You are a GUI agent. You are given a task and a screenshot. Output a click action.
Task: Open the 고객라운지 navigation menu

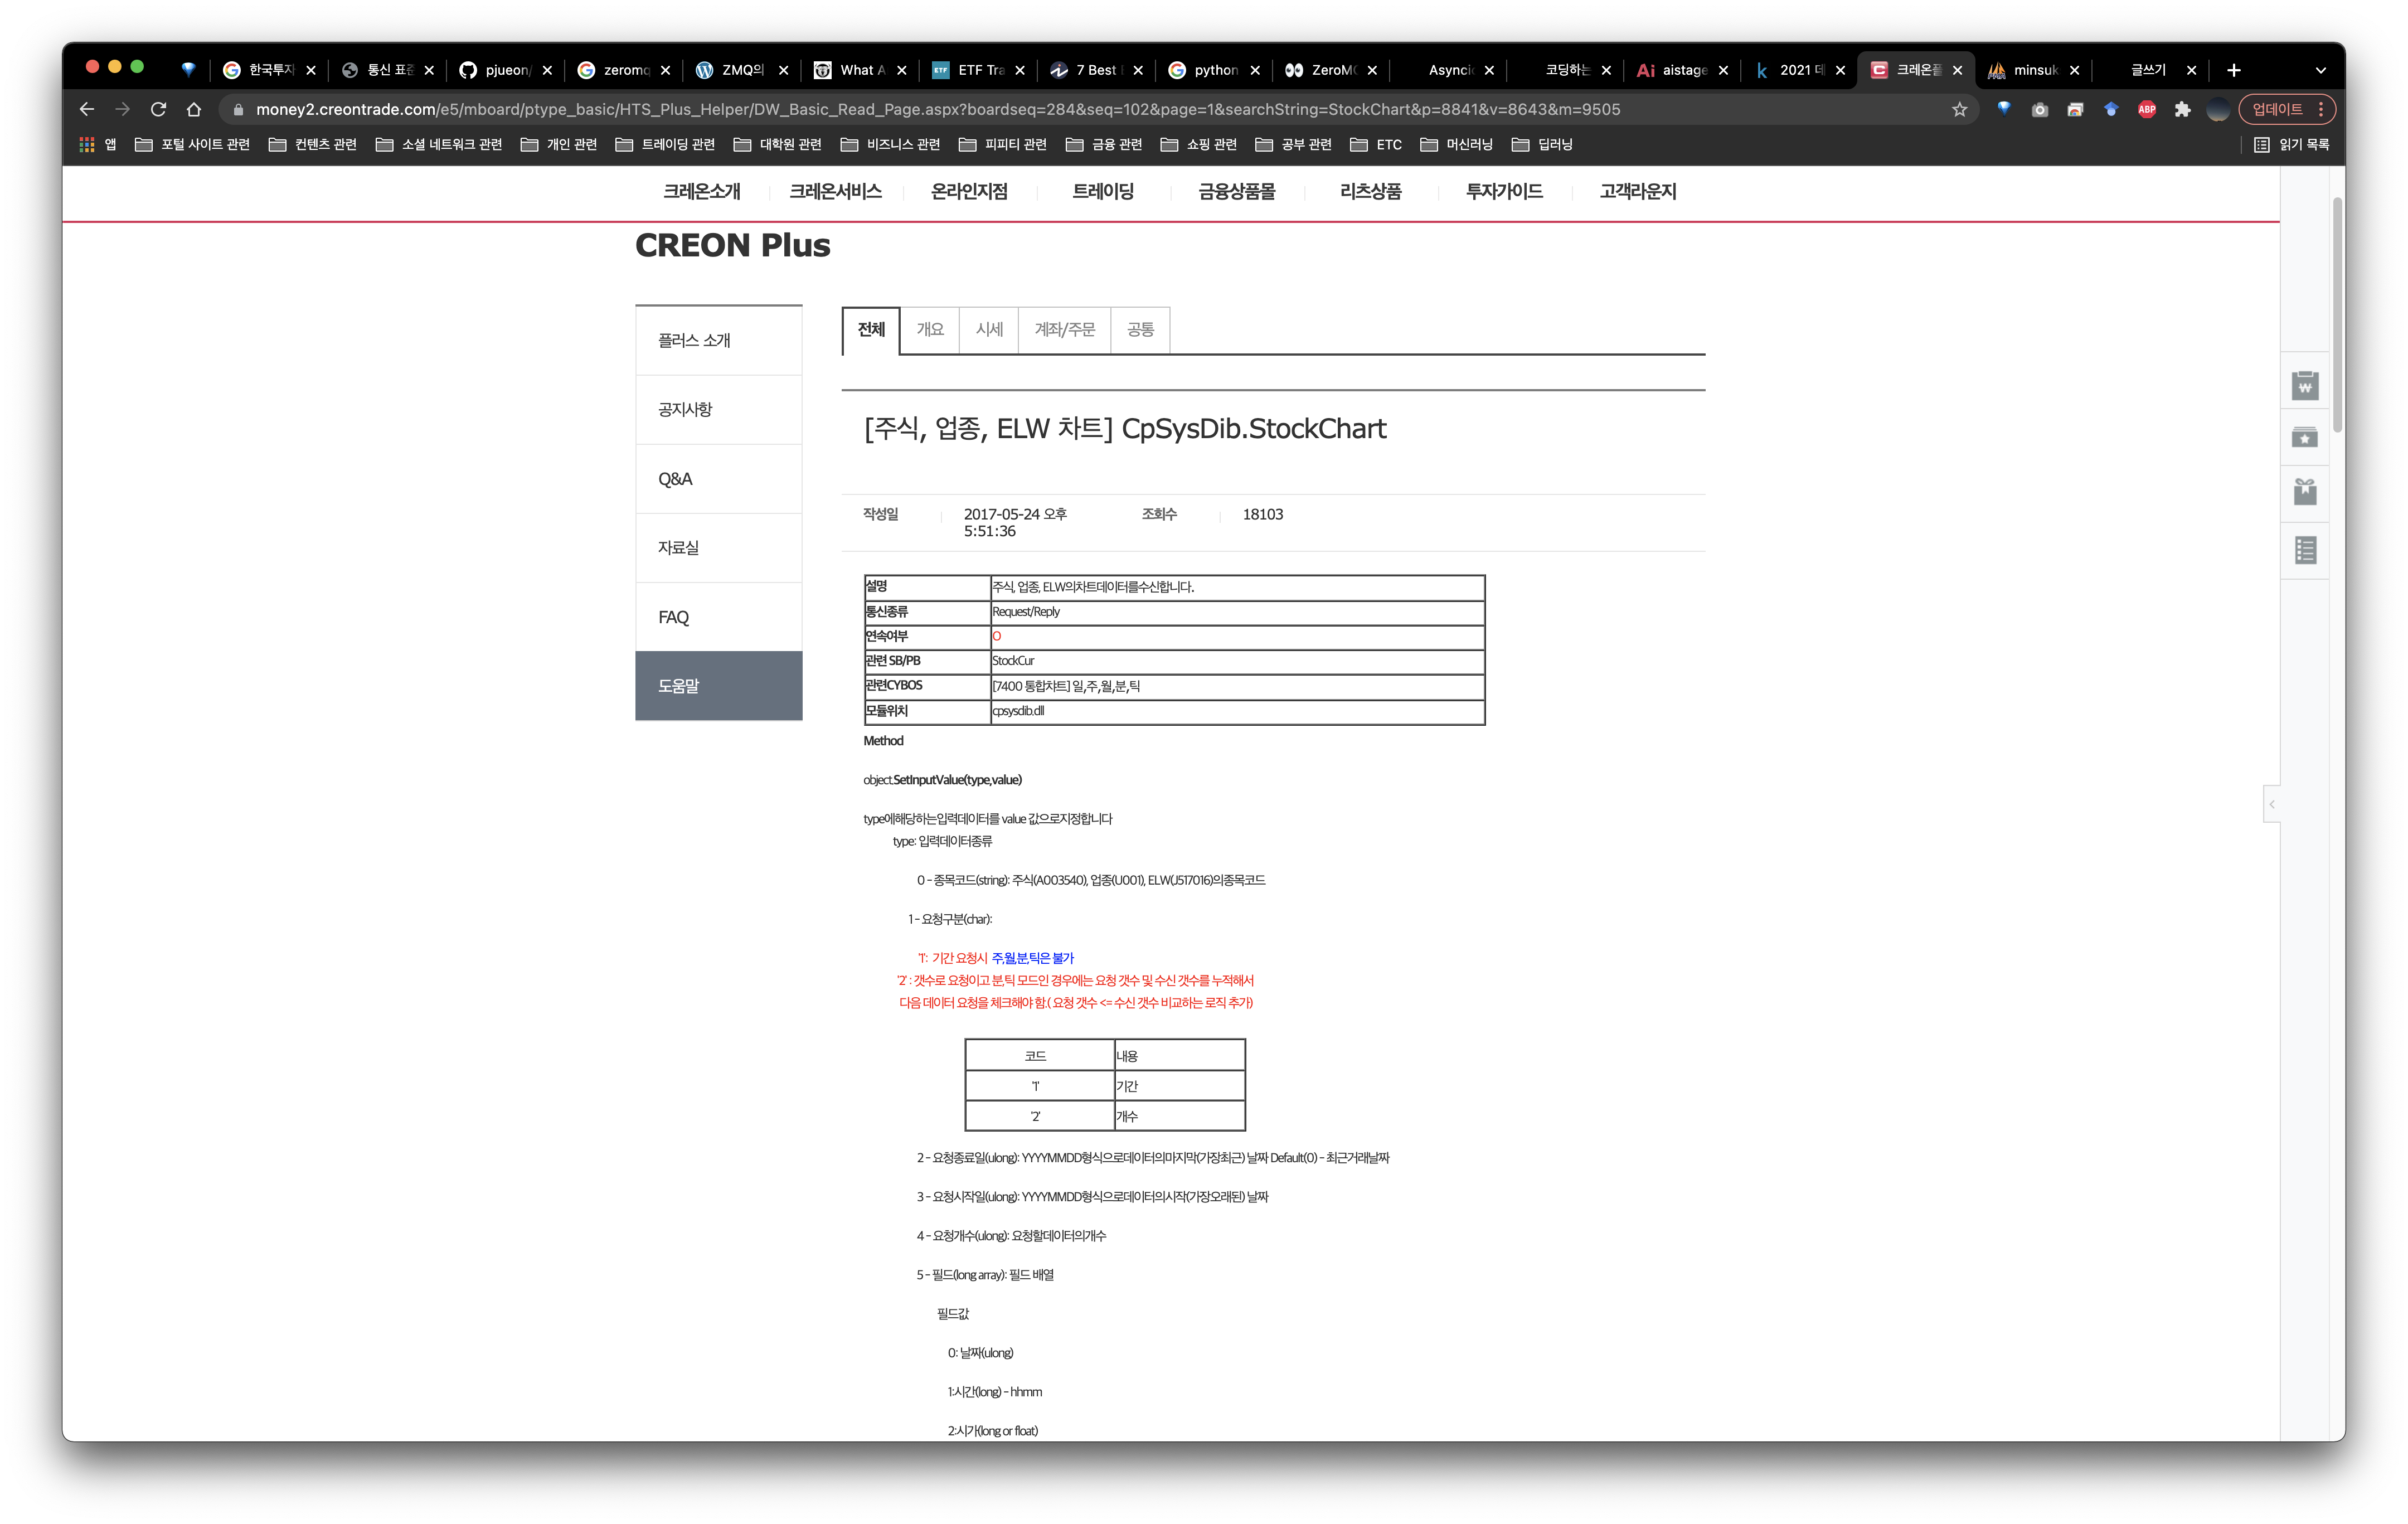(1638, 191)
